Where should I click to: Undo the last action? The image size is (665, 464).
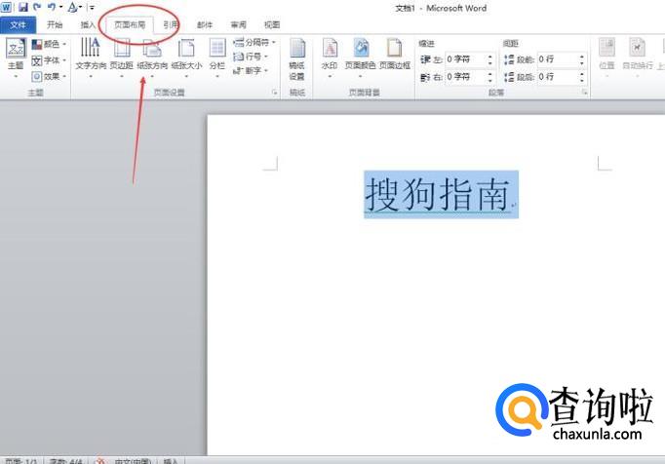click(x=52, y=7)
